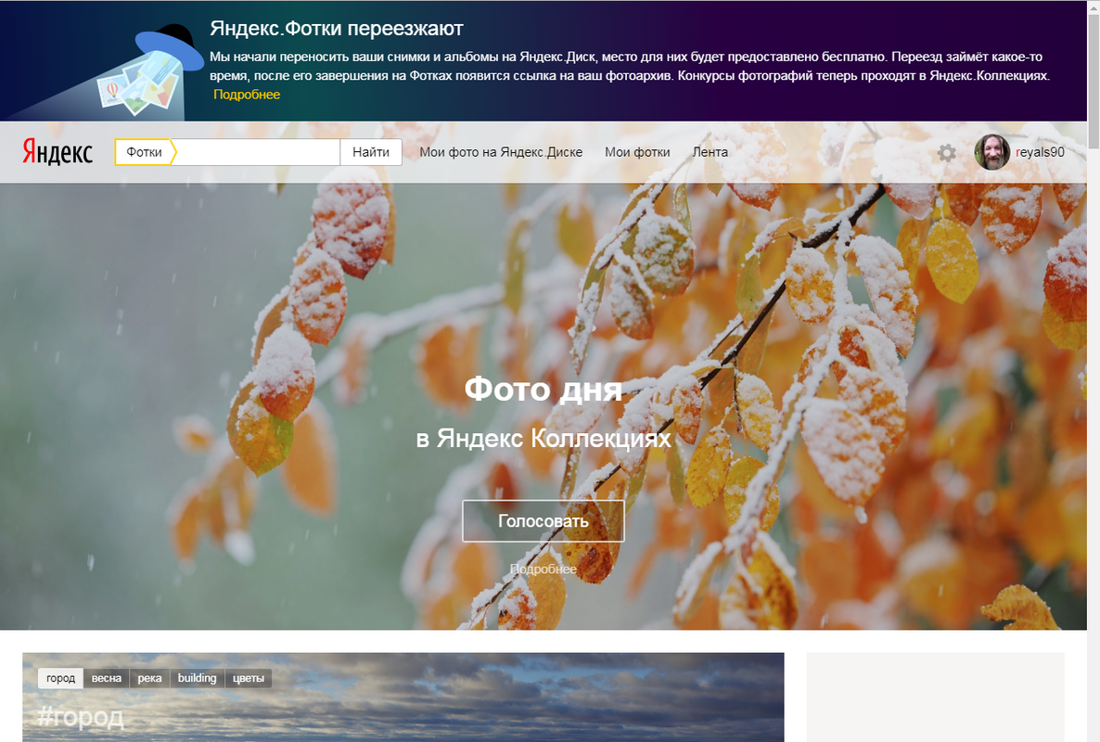Click the Яндекс.Фотки переезжают banner title
The image size is (1100, 742).
(x=337, y=29)
